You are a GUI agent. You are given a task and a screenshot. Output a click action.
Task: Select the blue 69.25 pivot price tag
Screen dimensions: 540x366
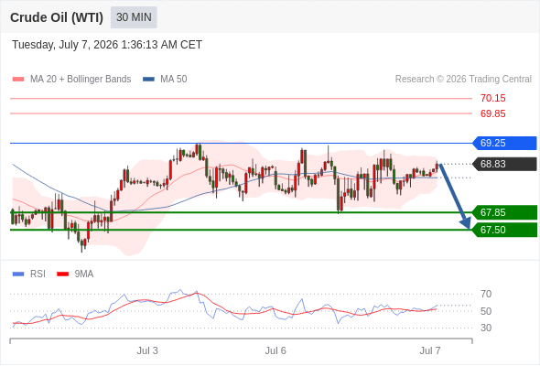(x=504, y=143)
